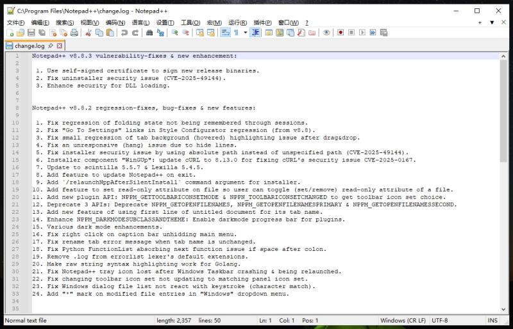Open Folder as Workspace toolbar icon

coord(312,33)
